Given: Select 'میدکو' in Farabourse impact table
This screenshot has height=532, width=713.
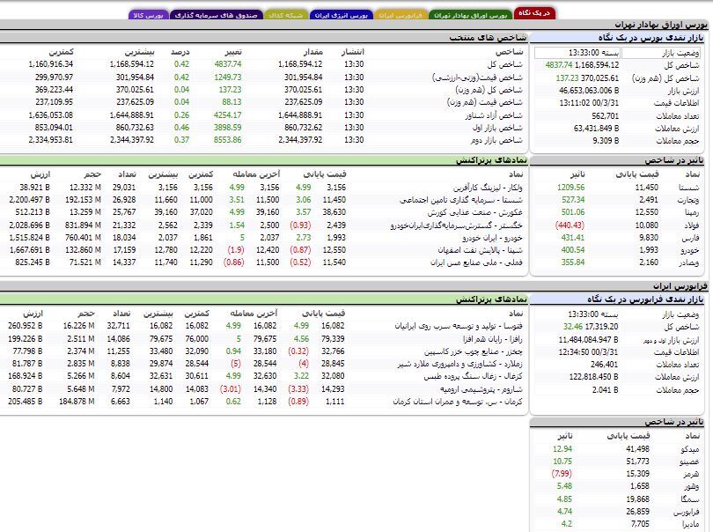Looking at the screenshot, I should (x=690, y=449).
